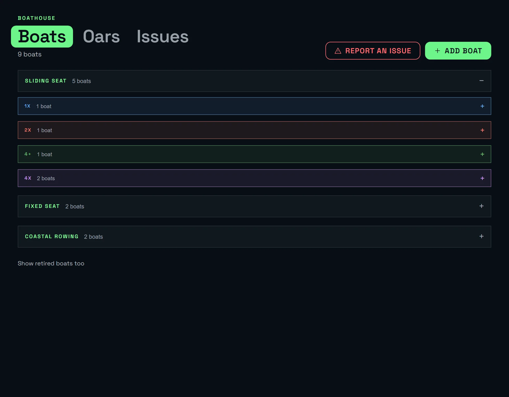Expand Coastal Rowing plus icon
509x397 pixels.
481,236
